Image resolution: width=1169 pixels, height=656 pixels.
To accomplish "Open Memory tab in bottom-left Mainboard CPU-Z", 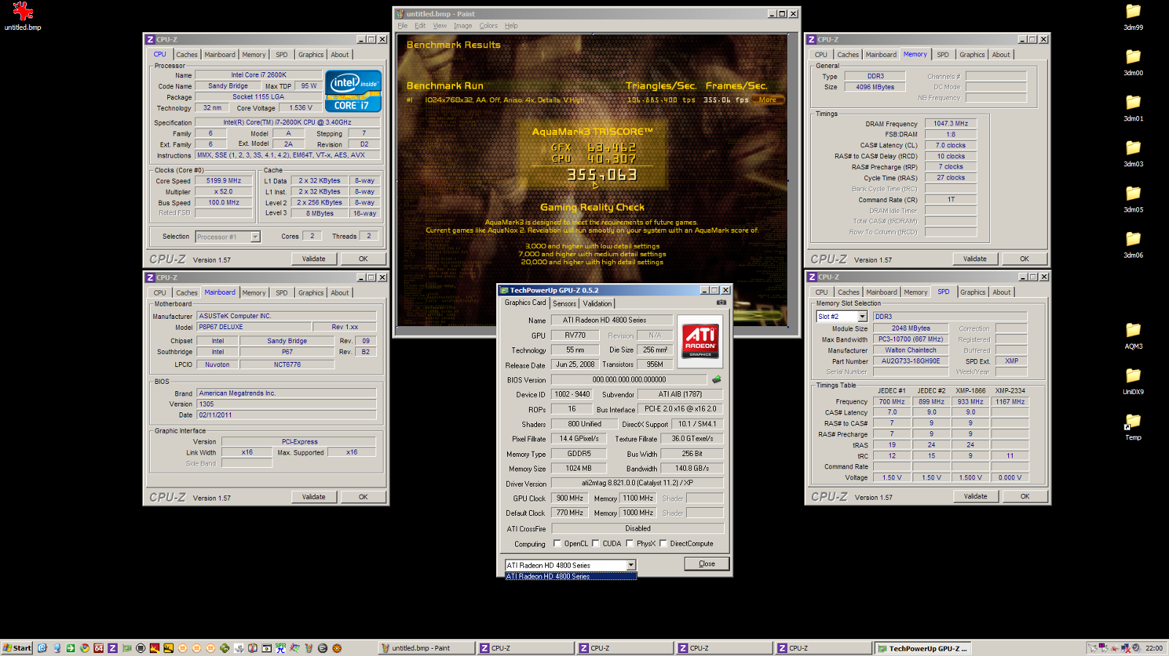I will point(254,293).
